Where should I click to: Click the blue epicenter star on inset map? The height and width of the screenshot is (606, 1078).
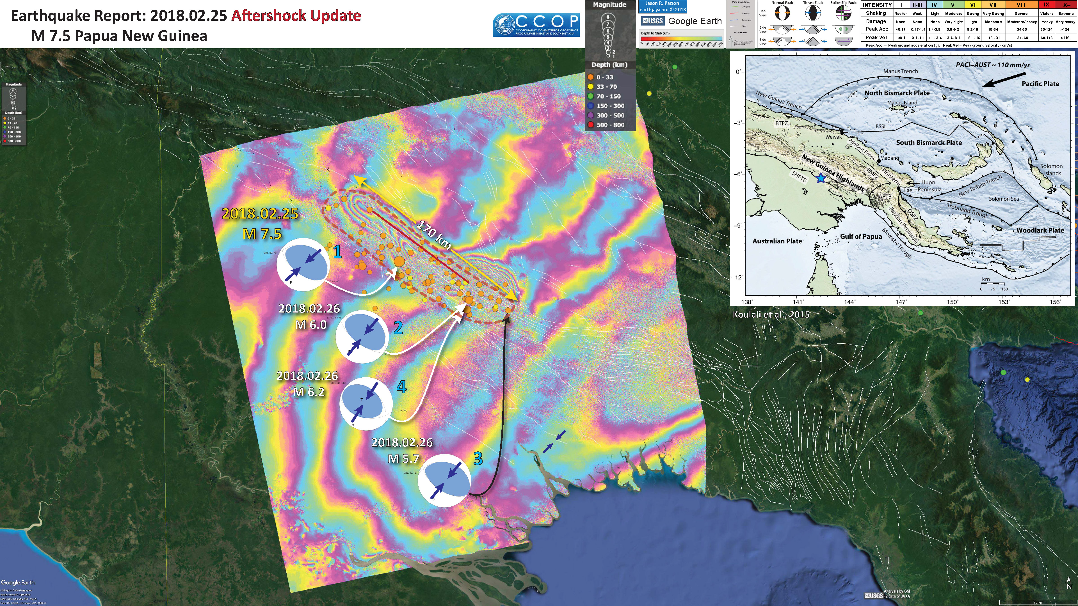point(821,179)
